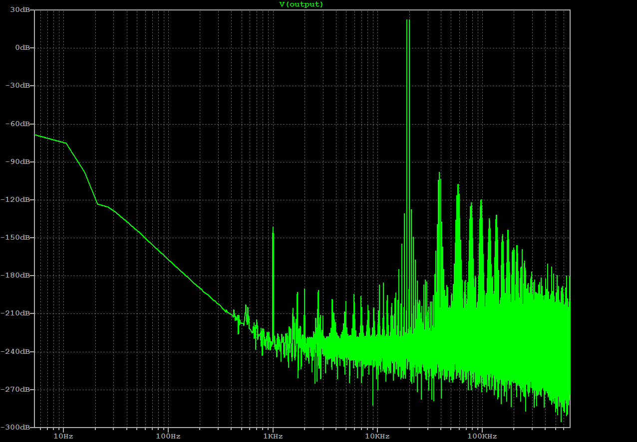637x442 pixels.
Task: Click the -30dB axis label
Action: (x=18, y=85)
